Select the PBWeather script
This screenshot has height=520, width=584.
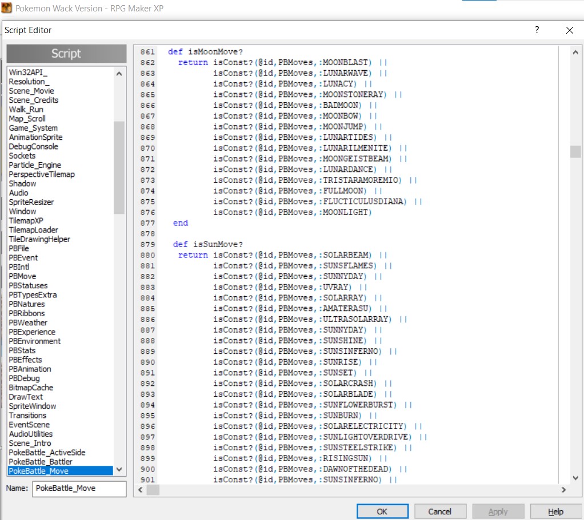[x=28, y=323]
